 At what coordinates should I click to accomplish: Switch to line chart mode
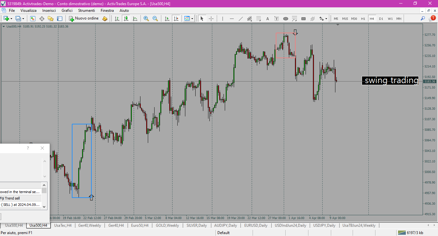click(135, 19)
